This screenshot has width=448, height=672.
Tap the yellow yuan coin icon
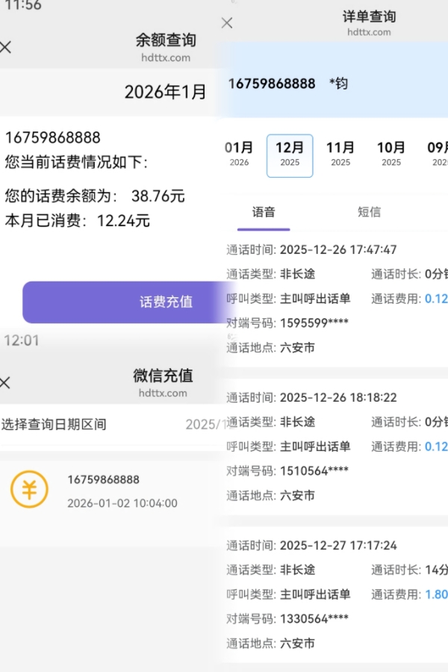[29, 490]
